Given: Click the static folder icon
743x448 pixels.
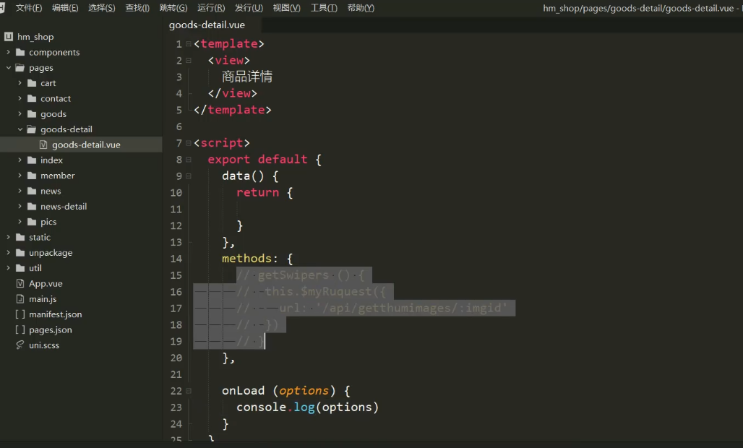Looking at the screenshot, I should tap(20, 237).
